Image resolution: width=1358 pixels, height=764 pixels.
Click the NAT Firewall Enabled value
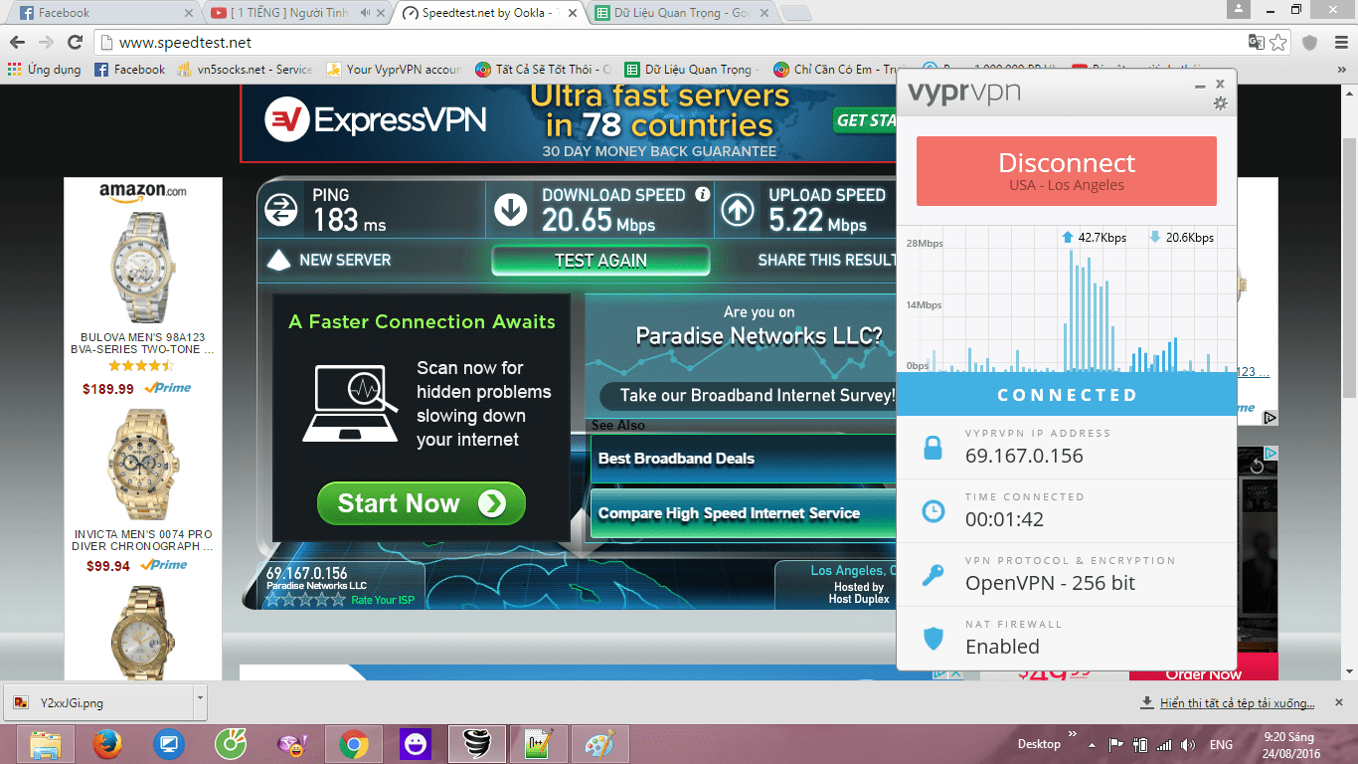(x=1002, y=647)
